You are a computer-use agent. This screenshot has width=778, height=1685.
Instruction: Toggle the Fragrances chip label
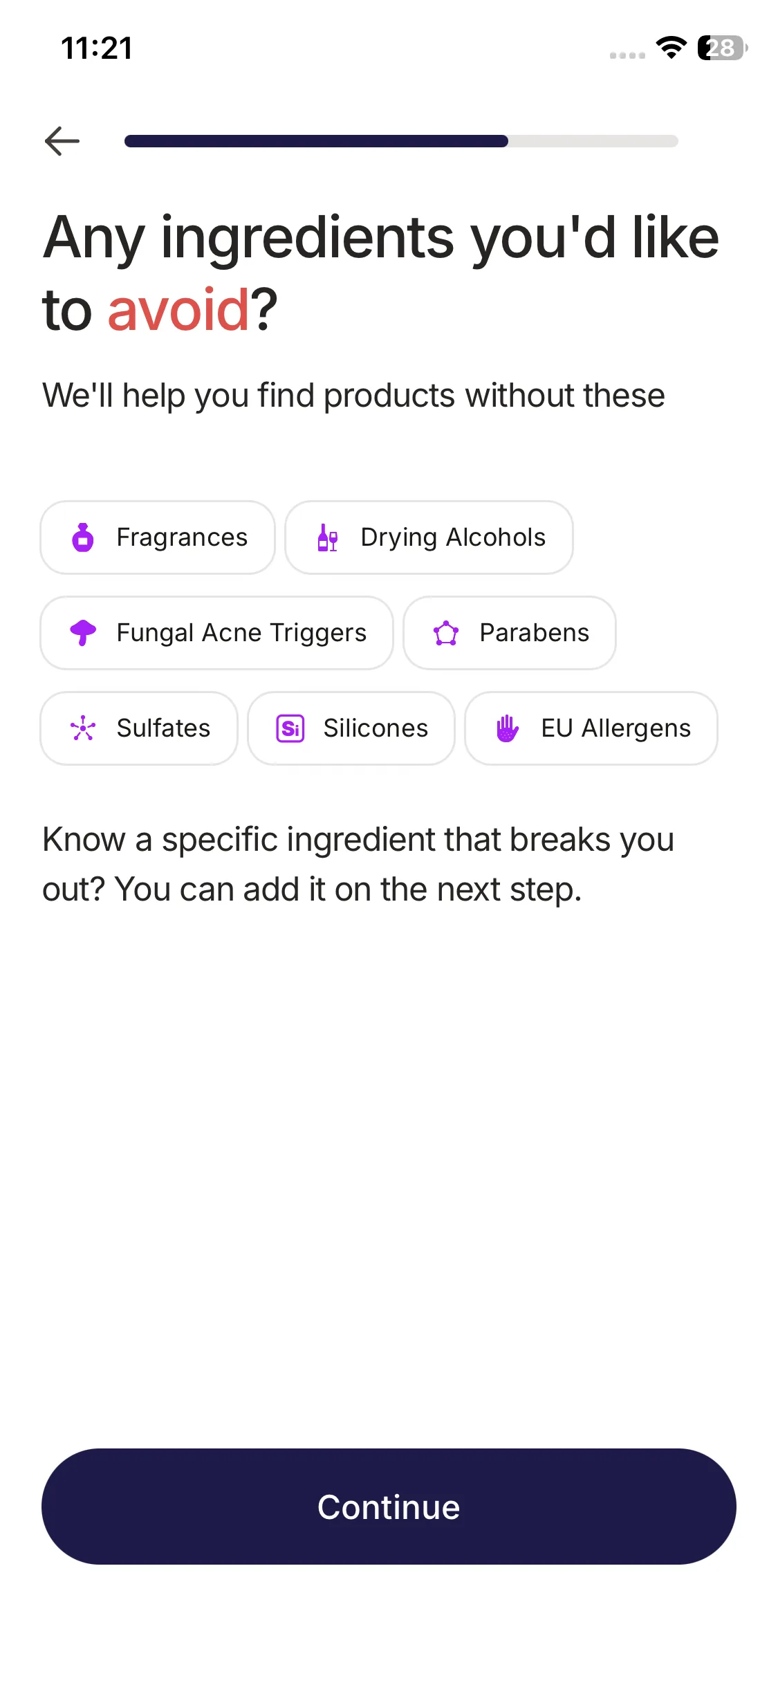click(x=182, y=537)
